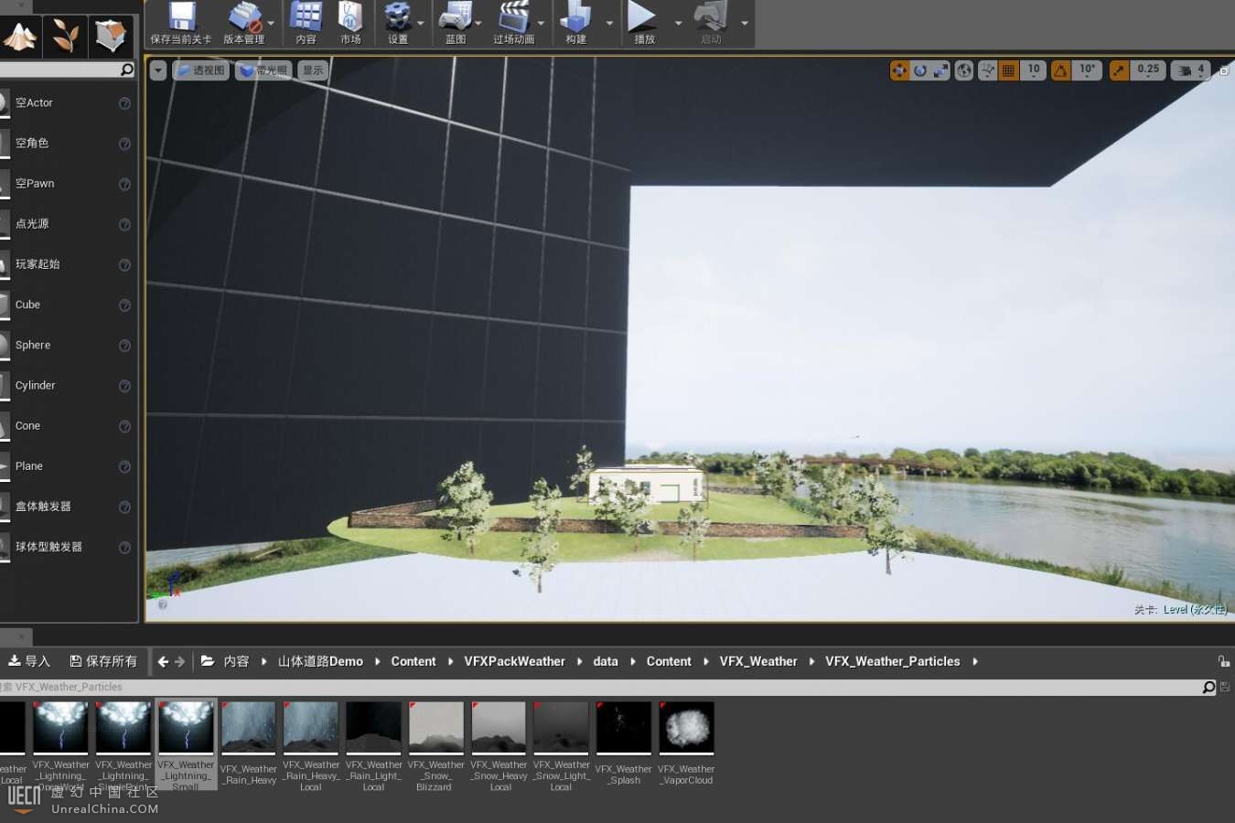The image size is (1235, 823).
Task: Open the 内容 content browser toolbar button
Action: click(306, 24)
